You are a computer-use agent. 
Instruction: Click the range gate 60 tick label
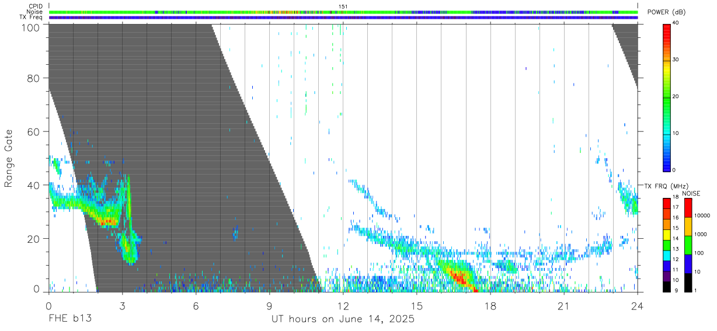pyautogui.click(x=34, y=132)
